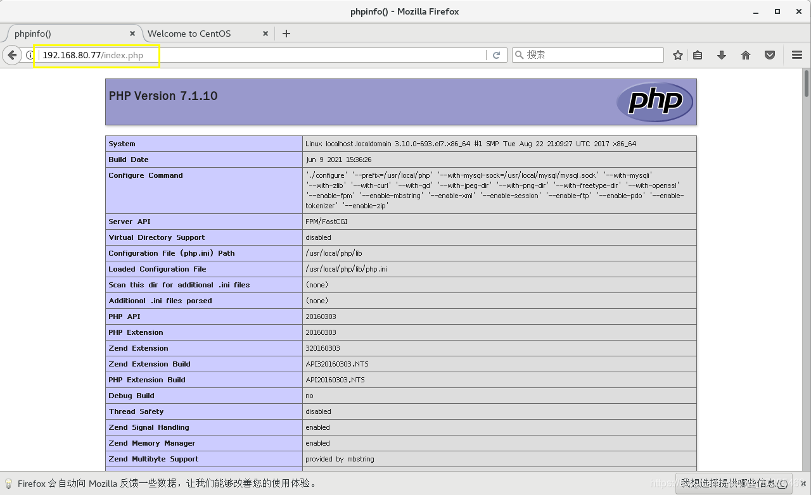The height and width of the screenshot is (495, 811).
Task: Select the FPM/FastCGI value
Action: pos(326,222)
